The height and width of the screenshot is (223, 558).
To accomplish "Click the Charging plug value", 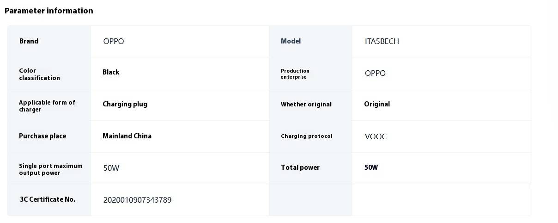I will 125,104.
